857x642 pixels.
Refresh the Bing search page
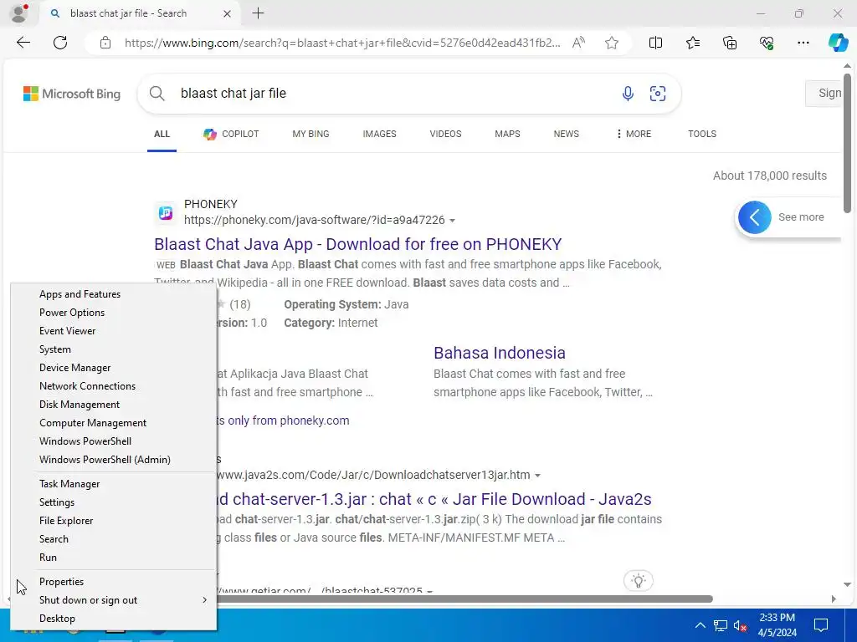point(60,43)
